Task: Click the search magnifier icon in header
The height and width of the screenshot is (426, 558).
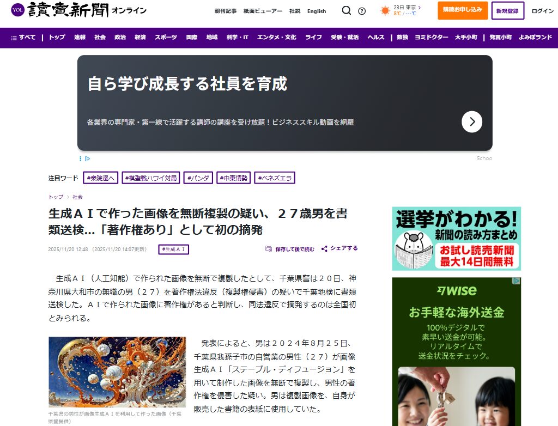Action: pyautogui.click(x=346, y=11)
